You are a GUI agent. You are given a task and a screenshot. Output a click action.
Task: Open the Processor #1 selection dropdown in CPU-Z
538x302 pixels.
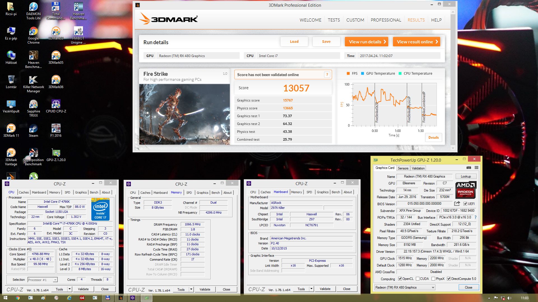[x=43, y=280]
